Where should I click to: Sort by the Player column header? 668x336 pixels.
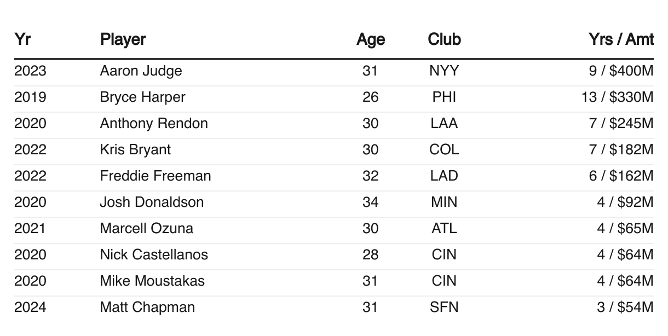123,40
